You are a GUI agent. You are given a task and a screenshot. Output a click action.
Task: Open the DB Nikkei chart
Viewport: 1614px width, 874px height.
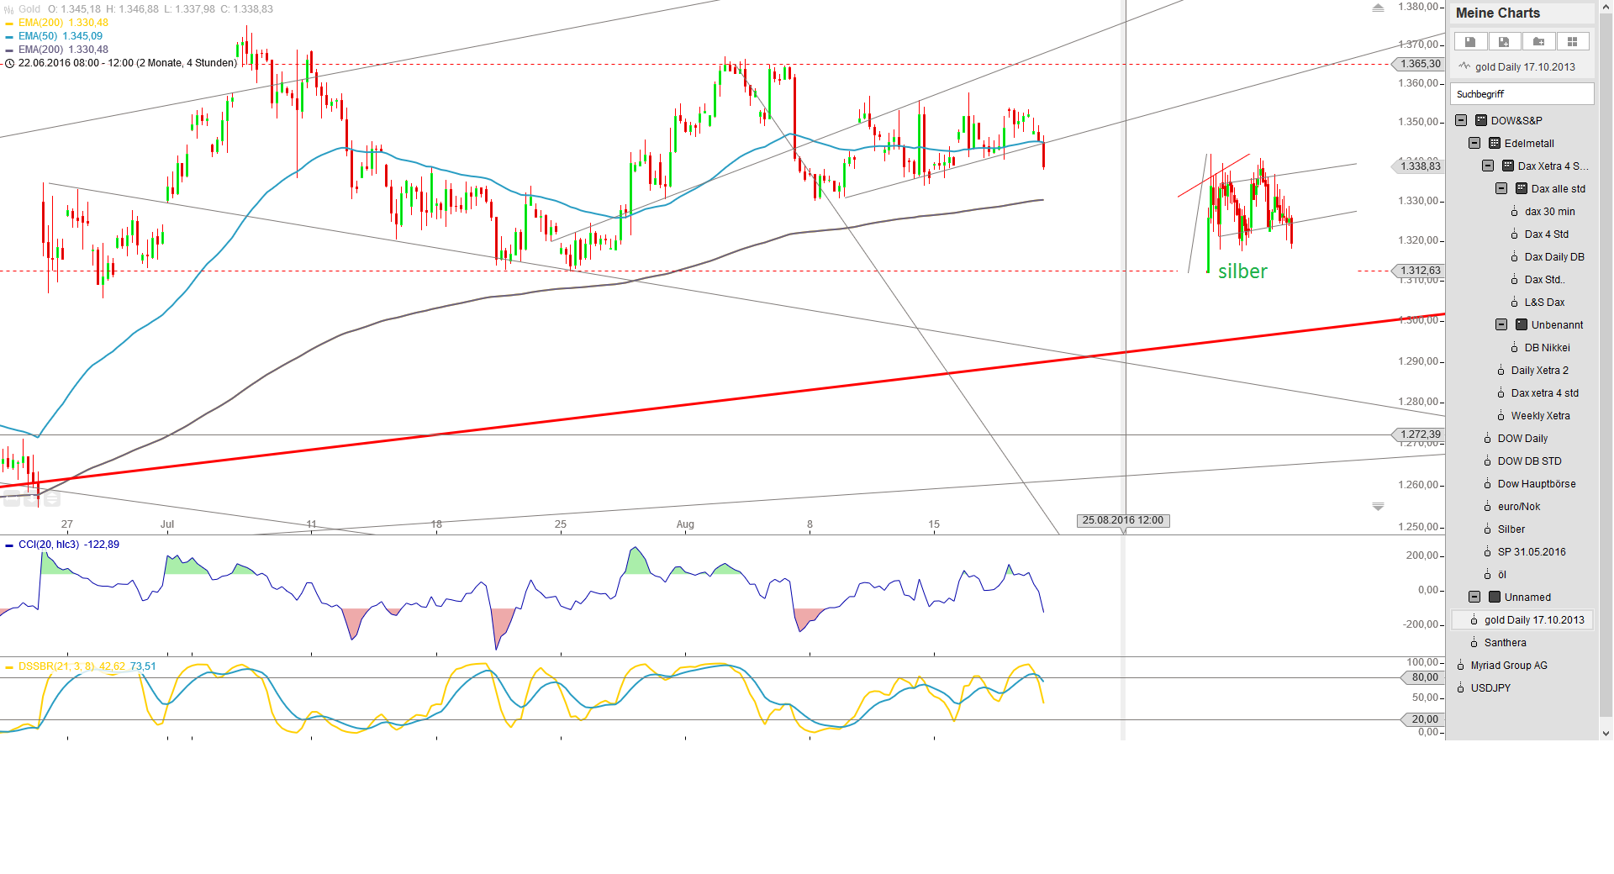tap(1548, 348)
